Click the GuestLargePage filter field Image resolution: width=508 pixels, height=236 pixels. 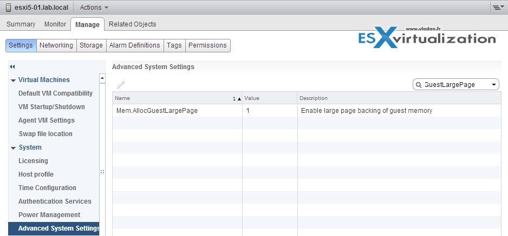click(x=455, y=85)
